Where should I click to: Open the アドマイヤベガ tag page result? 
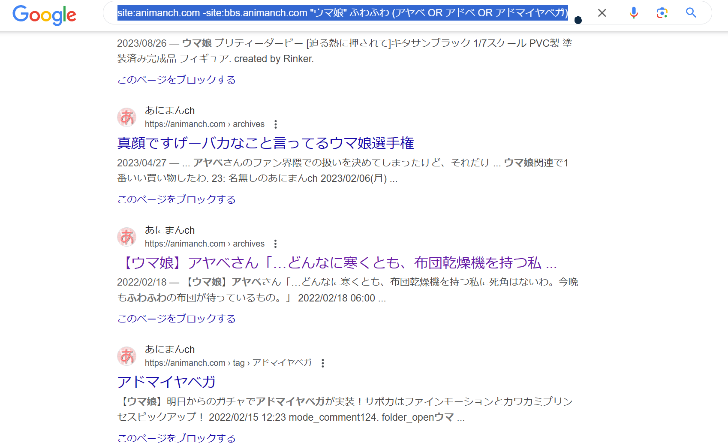pyautogui.click(x=166, y=382)
